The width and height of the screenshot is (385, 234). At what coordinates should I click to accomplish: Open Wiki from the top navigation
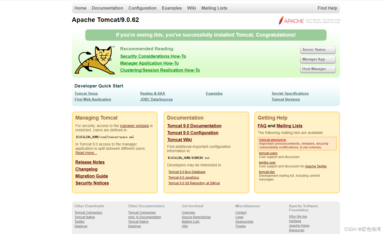pyautogui.click(x=191, y=8)
